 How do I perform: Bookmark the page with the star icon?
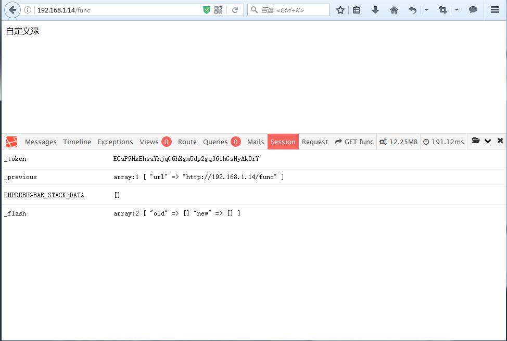[x=340, y=9]
